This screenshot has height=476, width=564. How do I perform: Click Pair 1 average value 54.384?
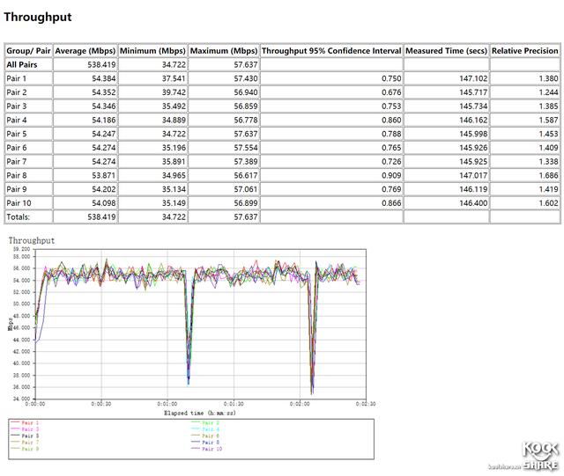(104, 78)
